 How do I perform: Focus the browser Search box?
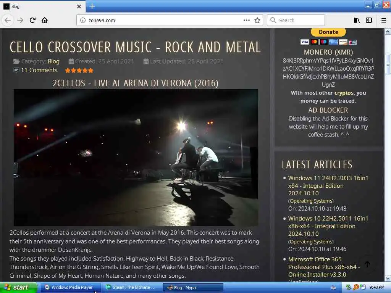click(296, 21)
